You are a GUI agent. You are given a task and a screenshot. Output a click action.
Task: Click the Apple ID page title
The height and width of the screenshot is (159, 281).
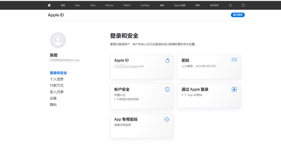click(56, 15)
